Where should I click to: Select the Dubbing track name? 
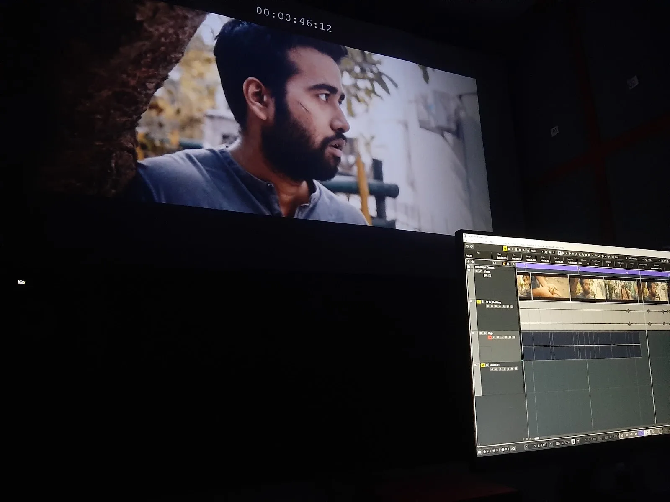[493, 302]
